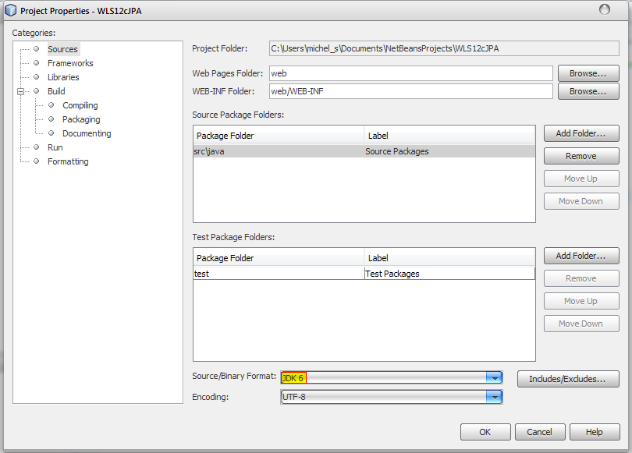Viewport: 632px width, 453px height.
Task: Remove the selected source package folder
Action: [581, 156]
